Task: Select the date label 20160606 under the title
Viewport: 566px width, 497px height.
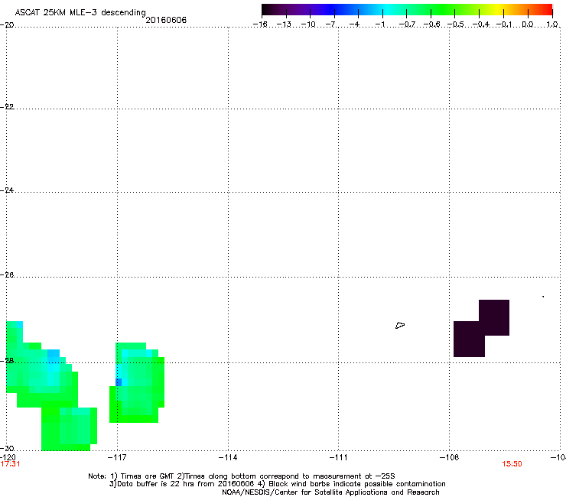Action: tap(166, 20)
